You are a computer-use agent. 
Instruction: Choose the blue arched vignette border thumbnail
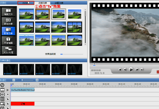click(59, 27)
